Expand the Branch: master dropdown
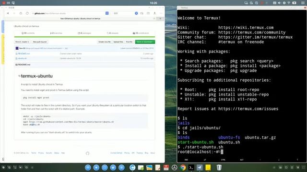Image resolution: width=307 pixels, height=172 pixels. pyautogui.click(x=23, y=42)
